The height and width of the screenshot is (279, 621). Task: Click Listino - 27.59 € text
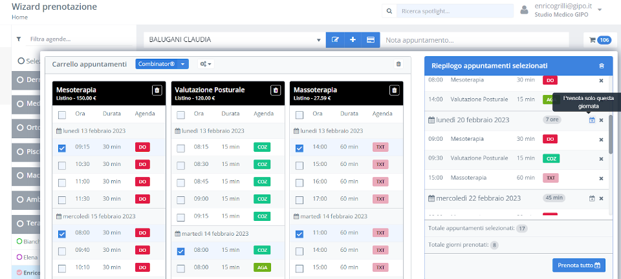click(312, 98)
